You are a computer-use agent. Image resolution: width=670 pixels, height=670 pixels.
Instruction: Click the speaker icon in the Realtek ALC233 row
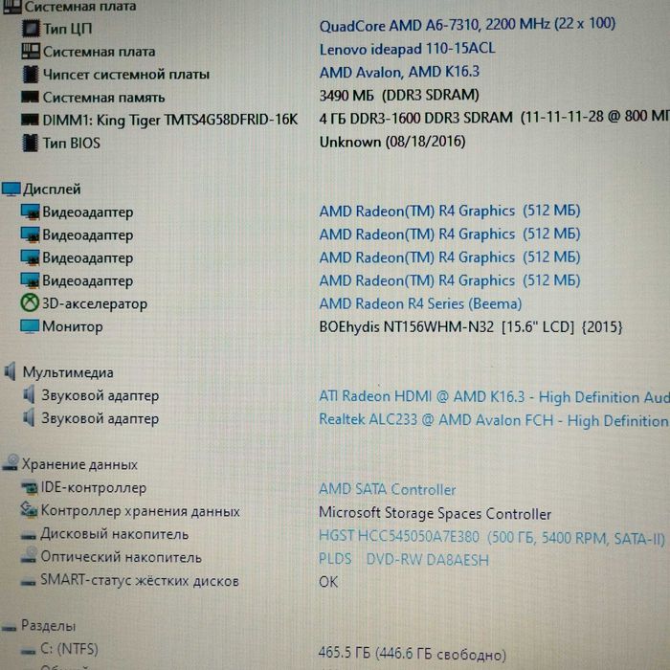tap(29, 417)
